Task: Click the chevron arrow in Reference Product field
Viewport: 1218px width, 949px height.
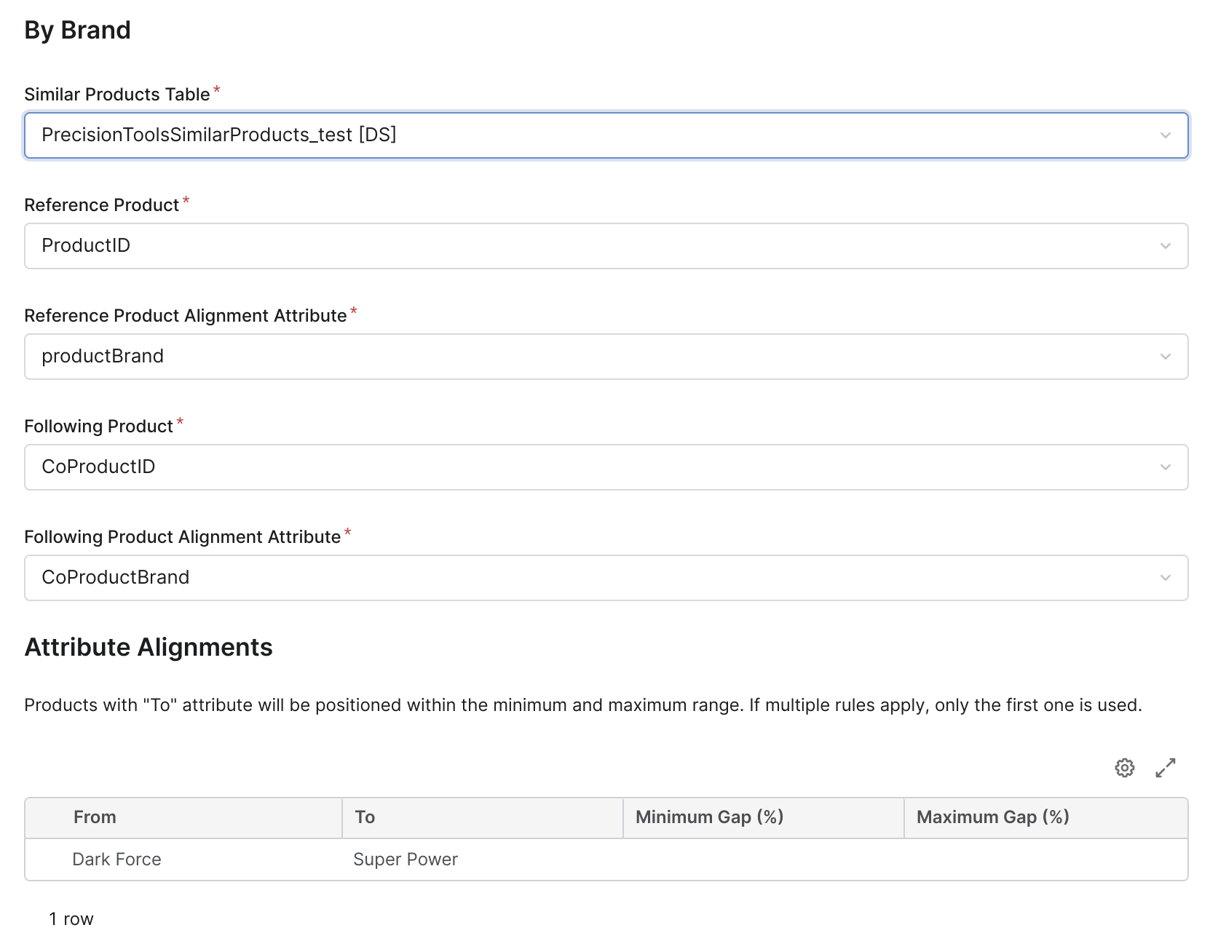Action: pos(1165,246)
